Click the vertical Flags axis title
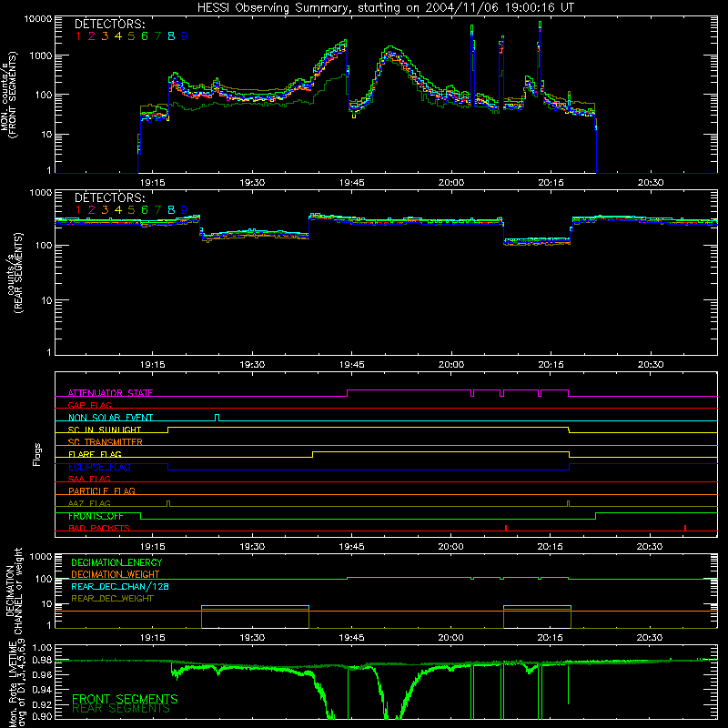Screen dimensions: 728x728 point(36,454)
